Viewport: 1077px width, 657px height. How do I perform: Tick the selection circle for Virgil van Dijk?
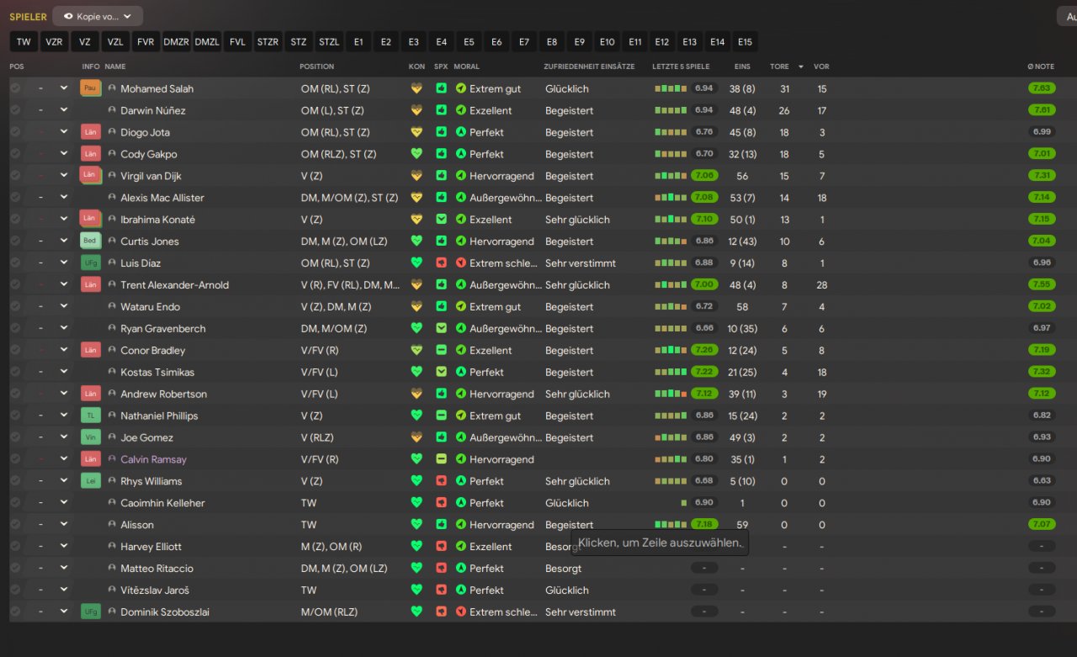point(15,176)
